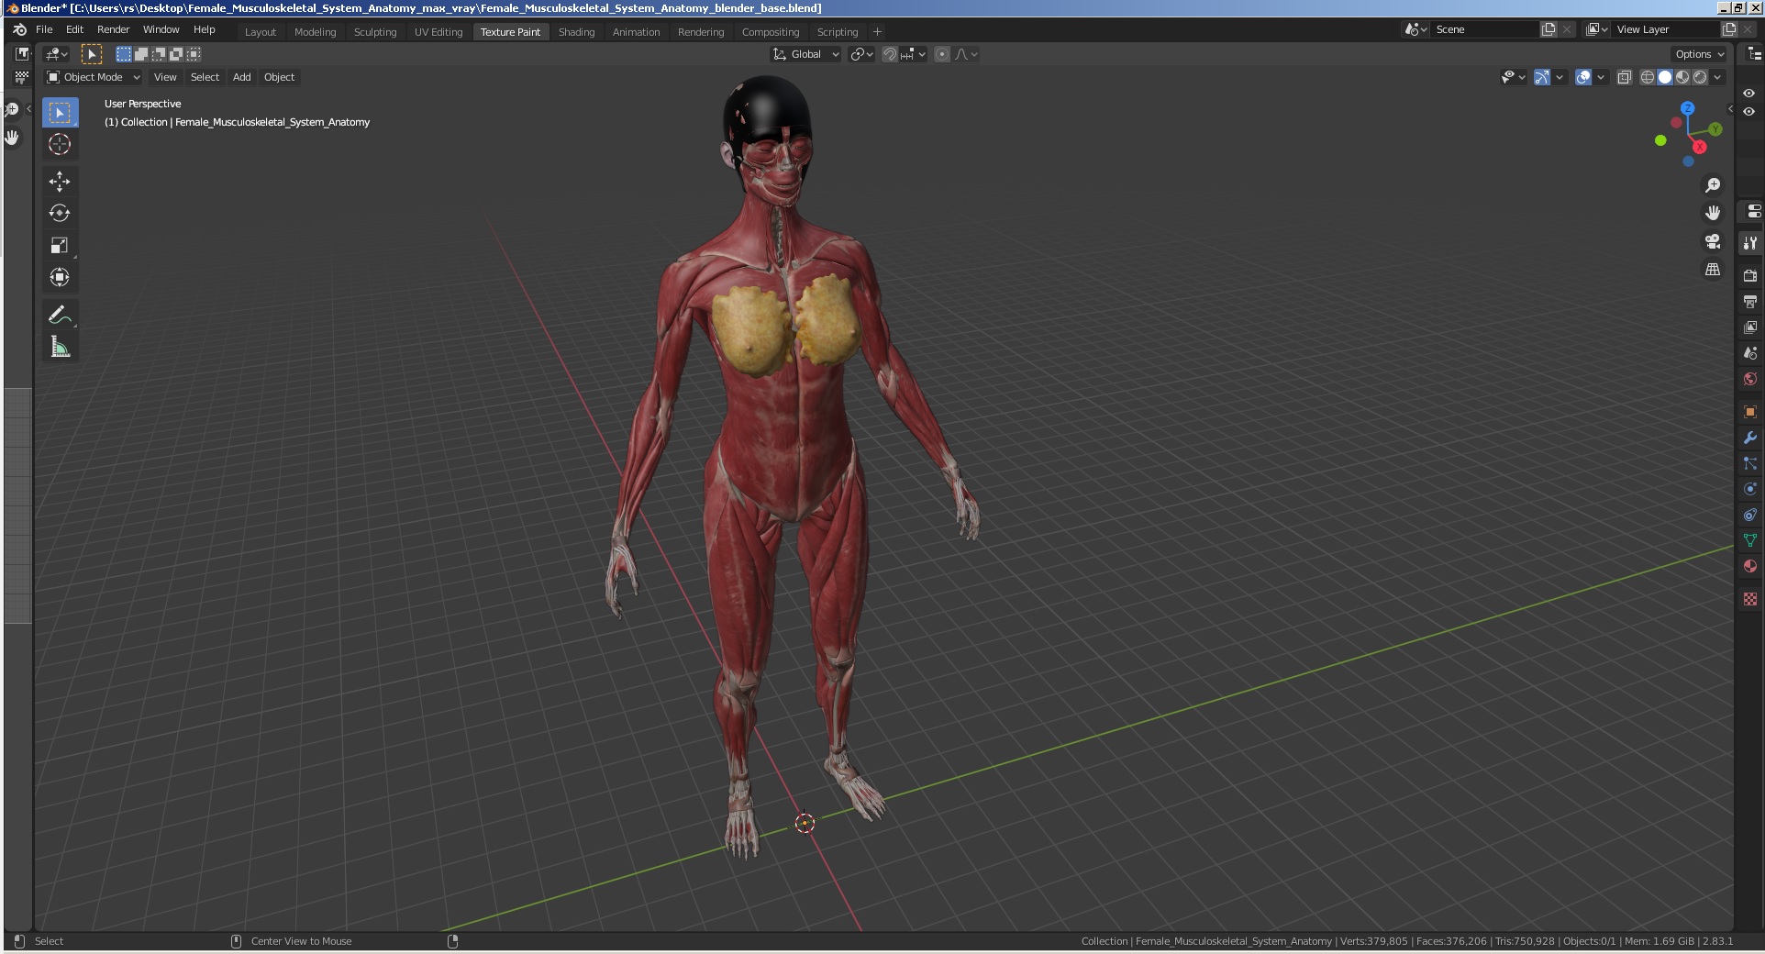Switch perspective/orthographic with grid gizmo
This screenshot has height=954, width=1765.
pos(1713,270)
